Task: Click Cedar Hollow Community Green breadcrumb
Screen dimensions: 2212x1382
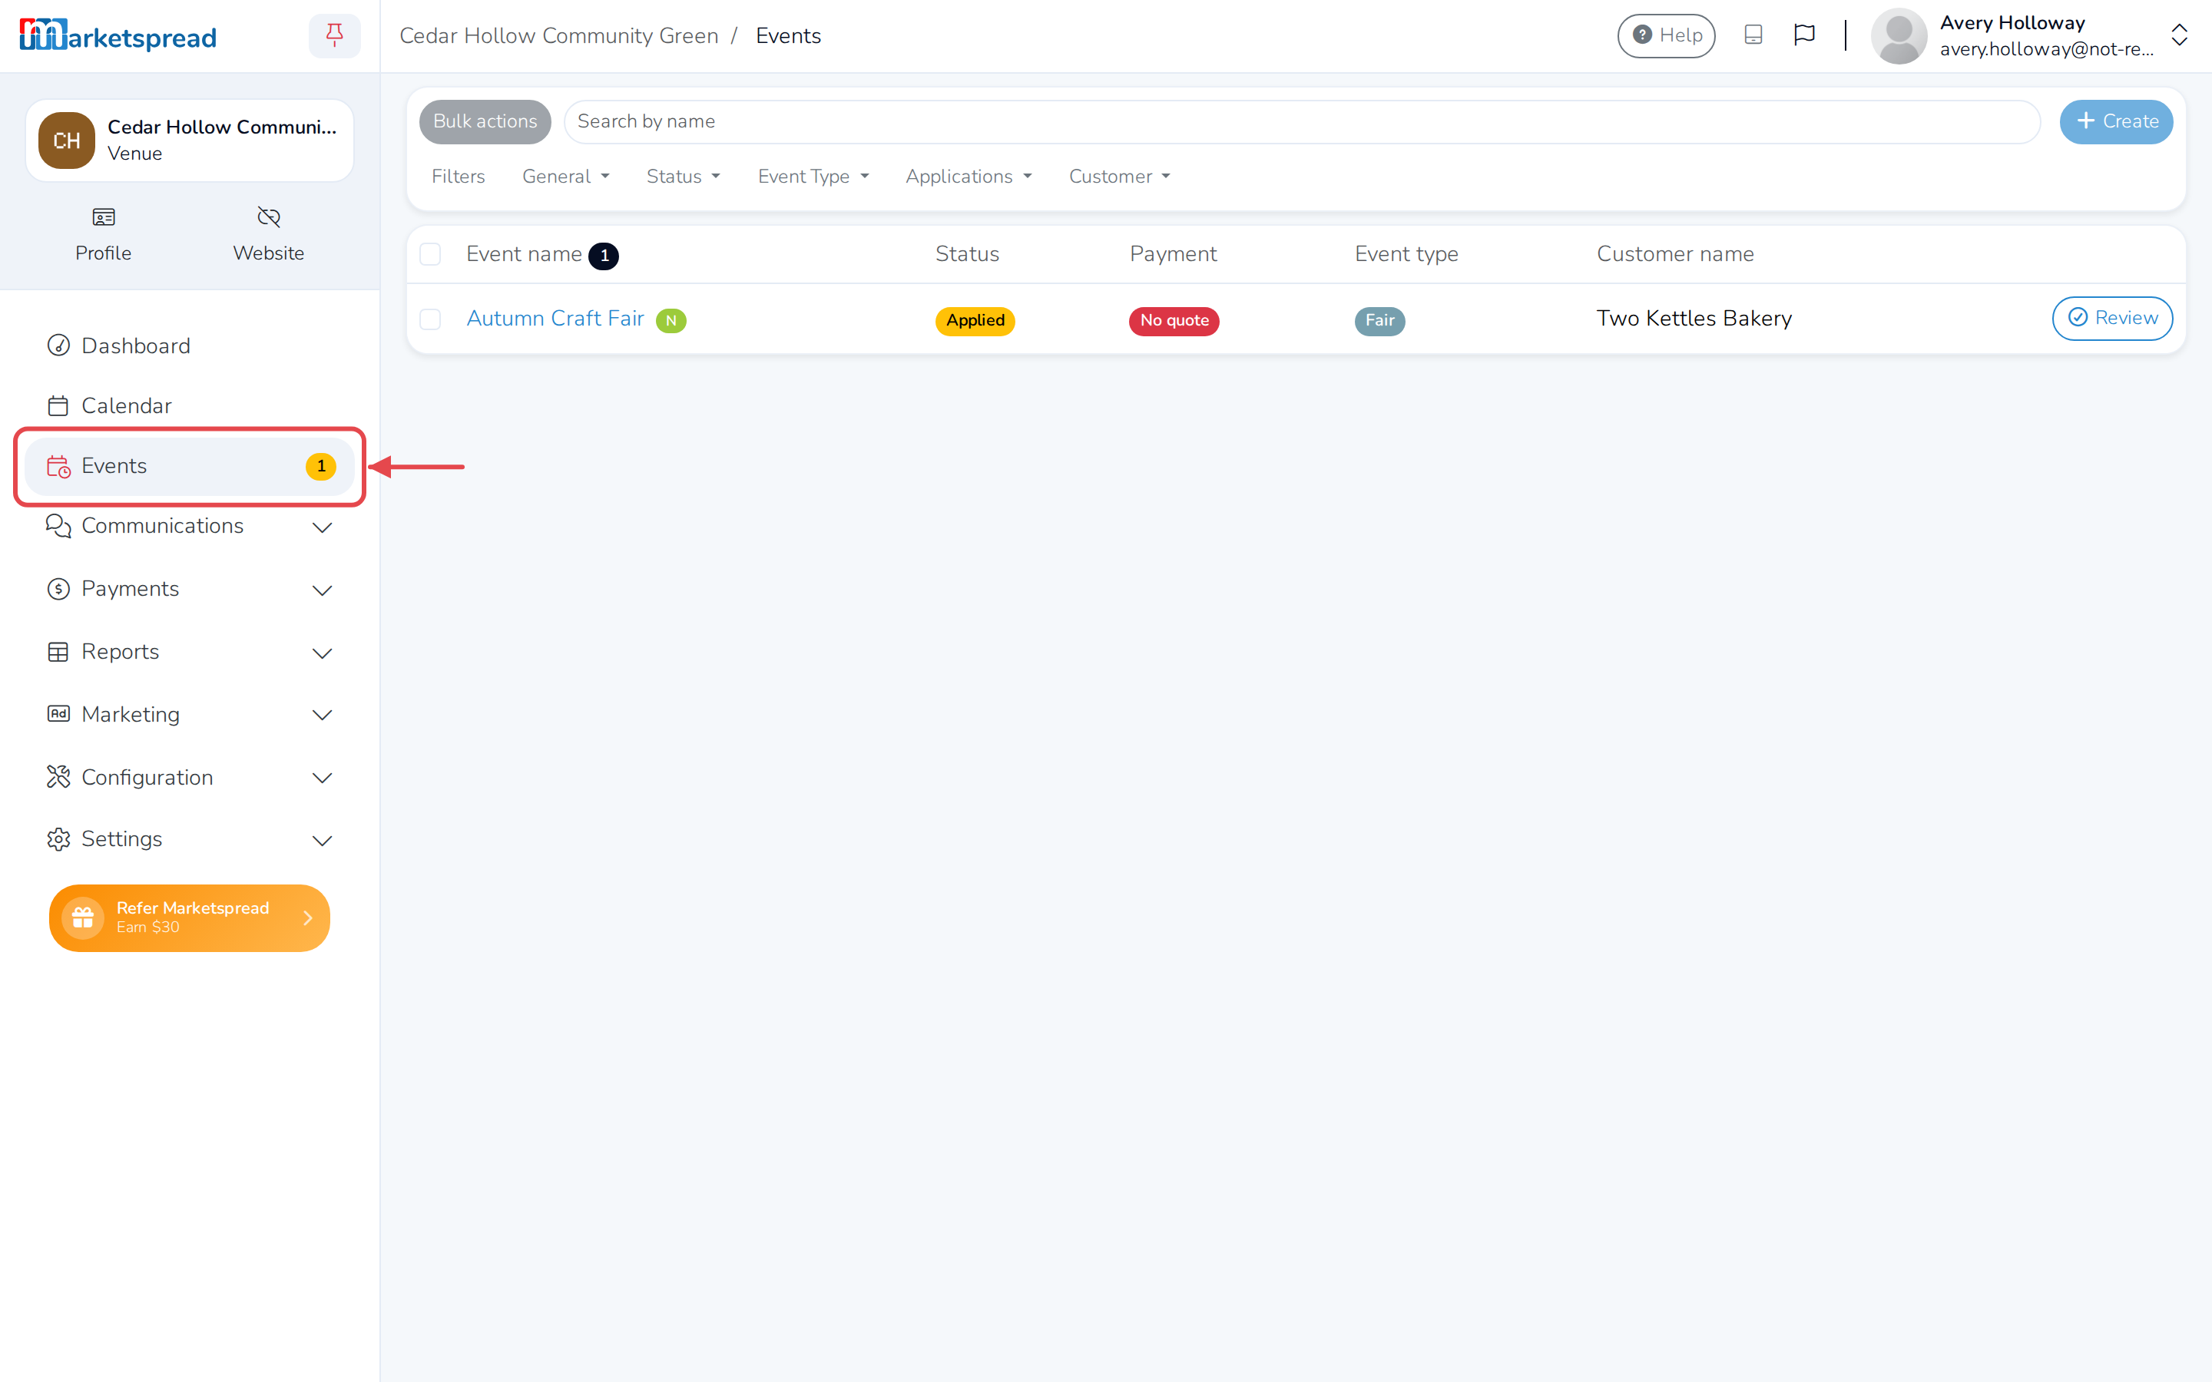Action: tap(558, 35)
